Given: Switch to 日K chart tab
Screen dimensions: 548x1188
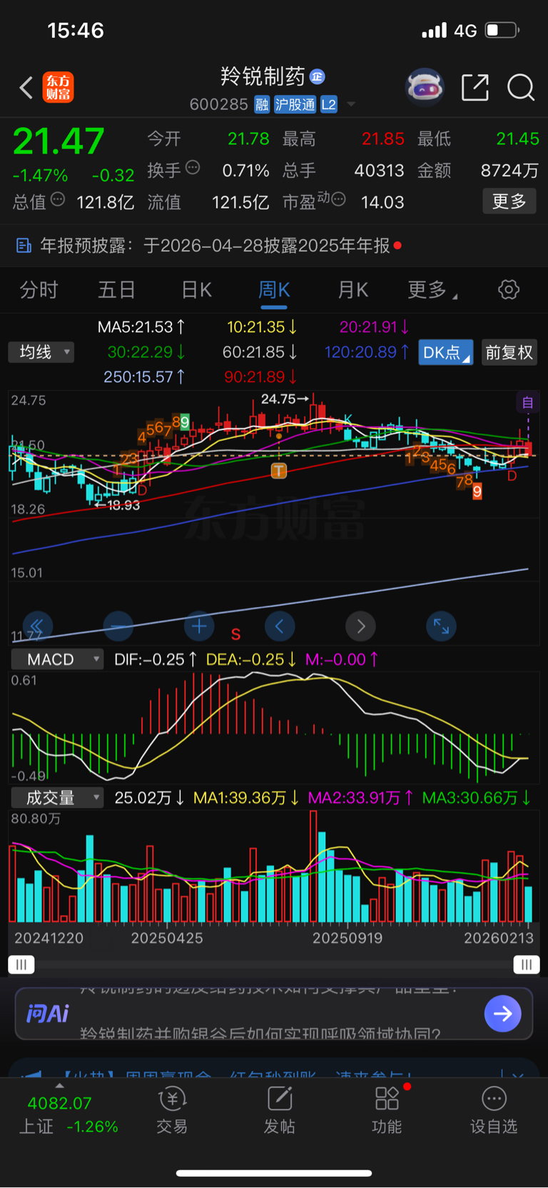Looking at the screenshot, I should [x=196, y=289].
